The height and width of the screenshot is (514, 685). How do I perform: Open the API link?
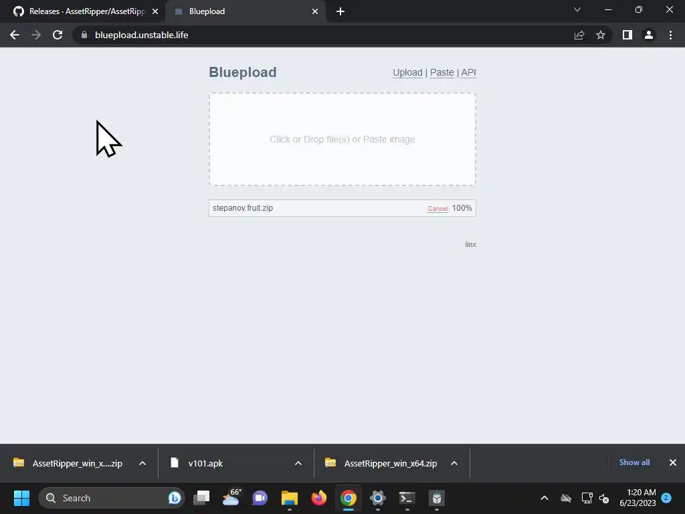pyautogui.click(x=468, y=72)
